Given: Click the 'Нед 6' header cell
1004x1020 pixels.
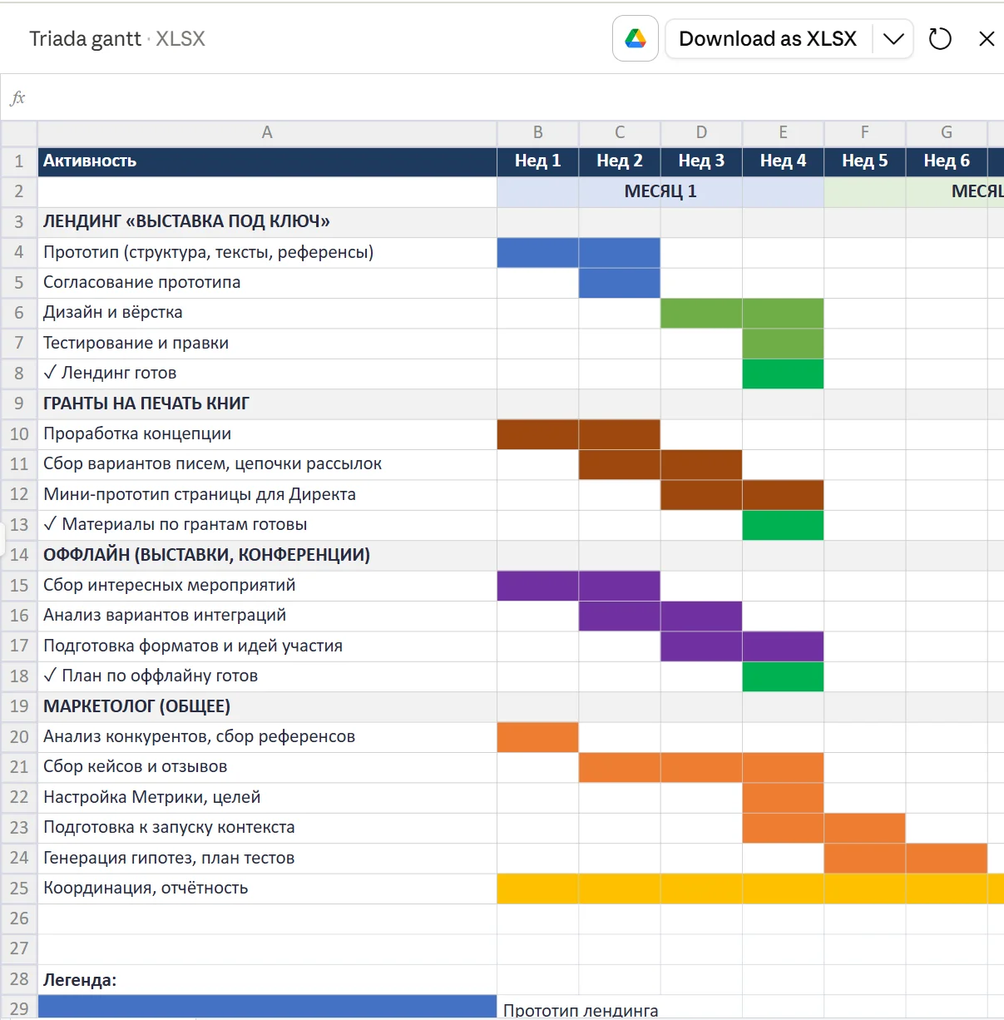Looking at the screenshot, I should click(x=947, y=161).
